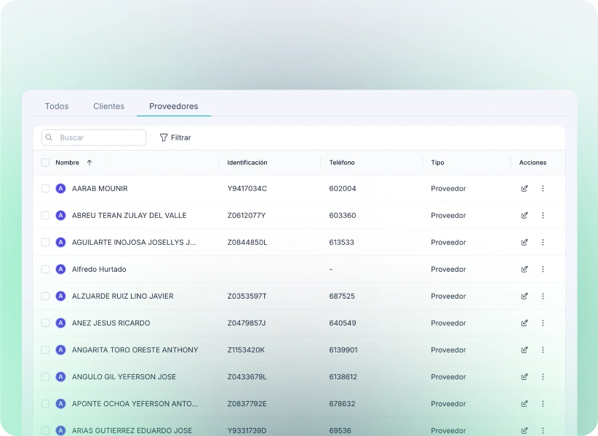This screenshot has height=436, width=598.
Task: Open more options for ALZUARDE RUIZ LINO JAVIER
Action: [x=543, y=296]
